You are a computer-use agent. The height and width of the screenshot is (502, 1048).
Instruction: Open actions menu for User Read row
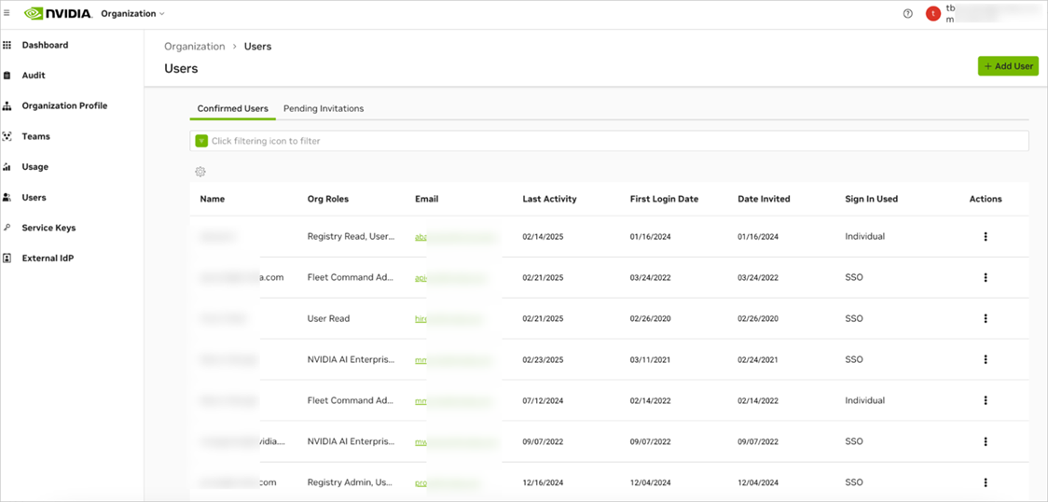tap(986, 318)
